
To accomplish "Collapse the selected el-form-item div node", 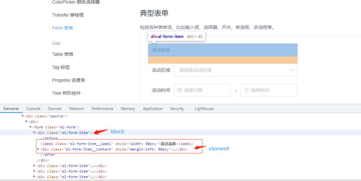I will [x=35, y=132].
